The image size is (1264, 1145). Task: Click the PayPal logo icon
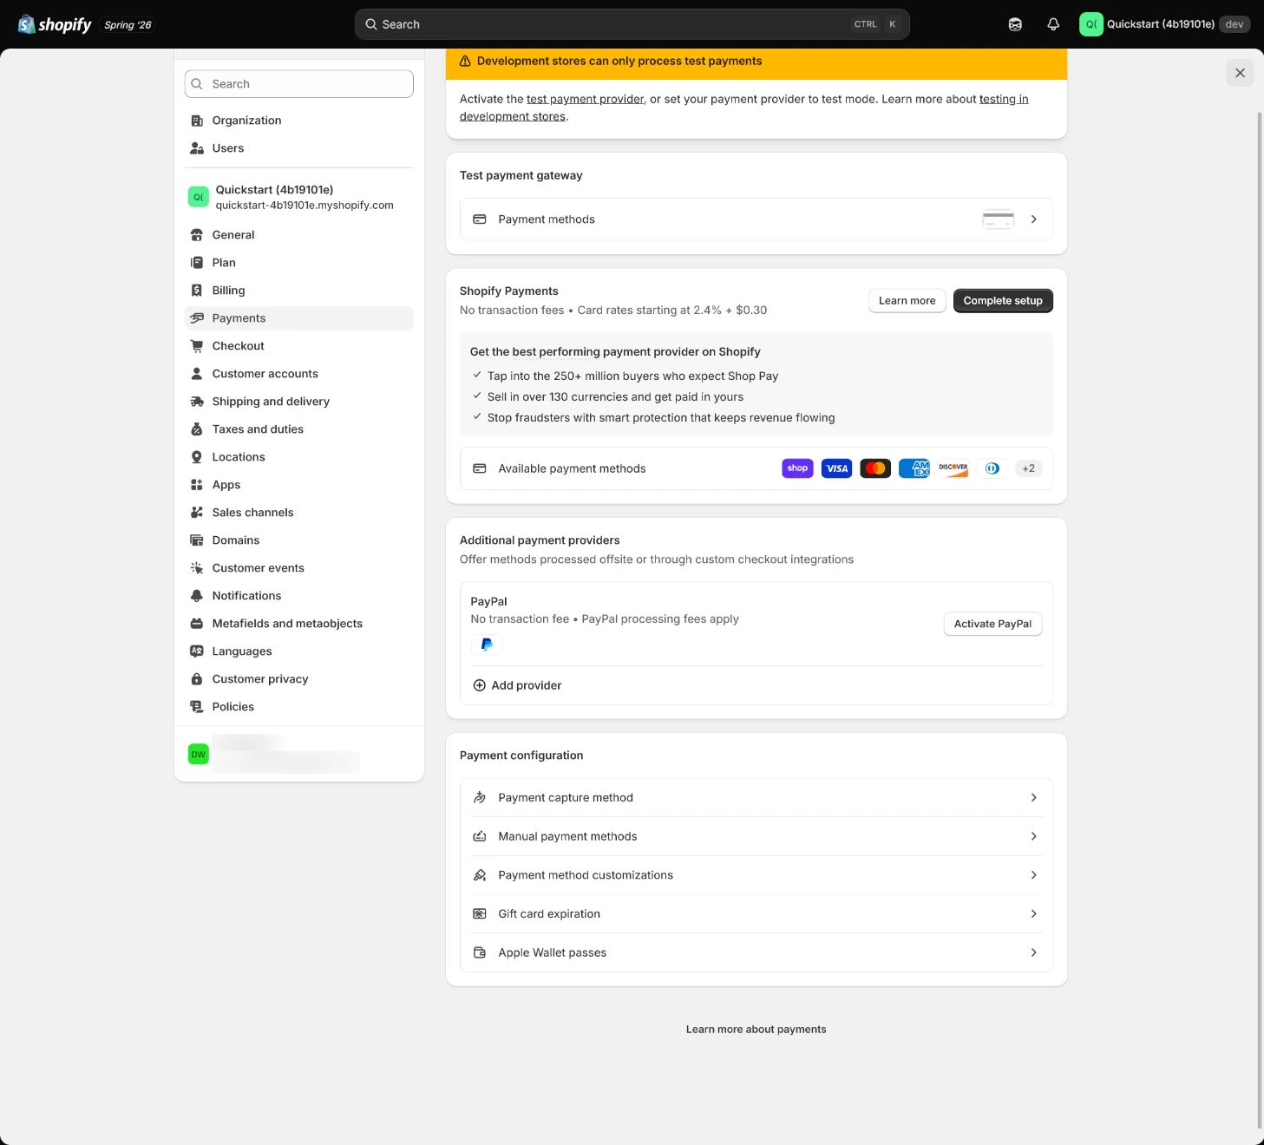point(487,644)
